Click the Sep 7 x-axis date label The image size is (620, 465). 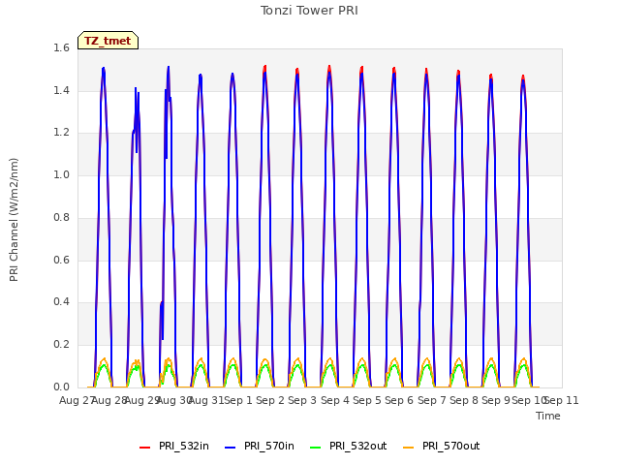click(431, 400)
